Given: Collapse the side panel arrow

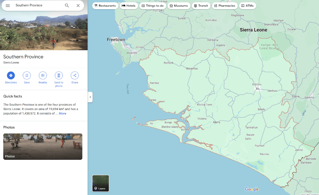Looking at the screenshot, I should click(x=90, y=97).
